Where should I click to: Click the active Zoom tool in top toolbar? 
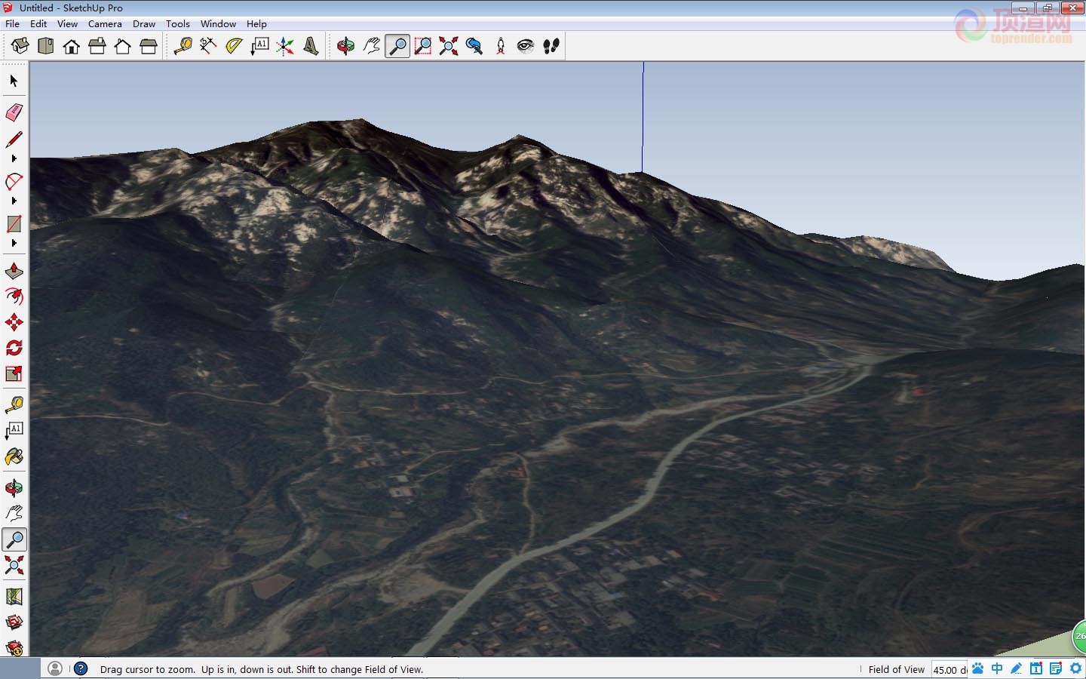[x=397, y=46]
